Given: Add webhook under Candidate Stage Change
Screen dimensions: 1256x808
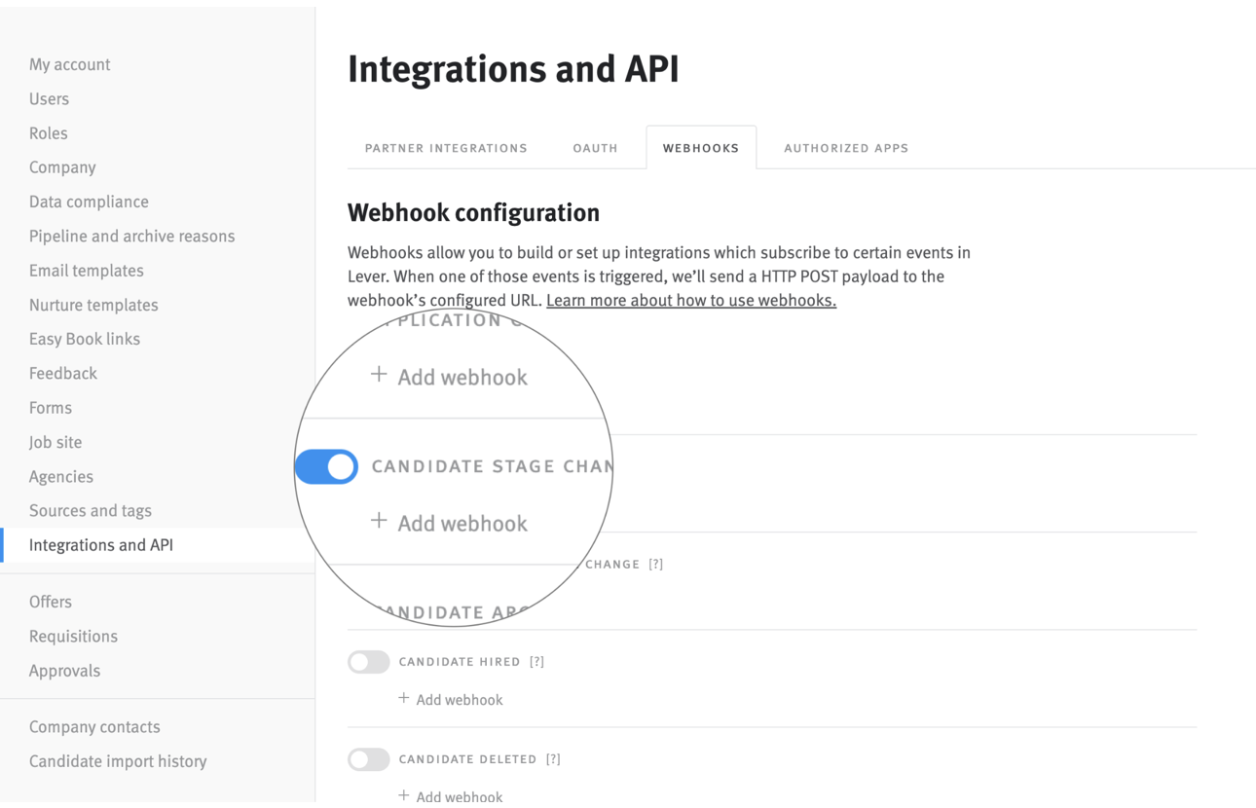Looking at the screenshot, I should [x=450, y=523].
